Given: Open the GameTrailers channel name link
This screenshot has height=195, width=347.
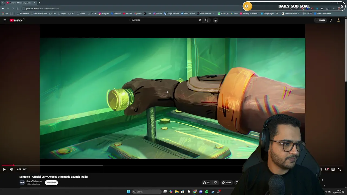Looking at the screenshot, I should click(x=33, y=181).
